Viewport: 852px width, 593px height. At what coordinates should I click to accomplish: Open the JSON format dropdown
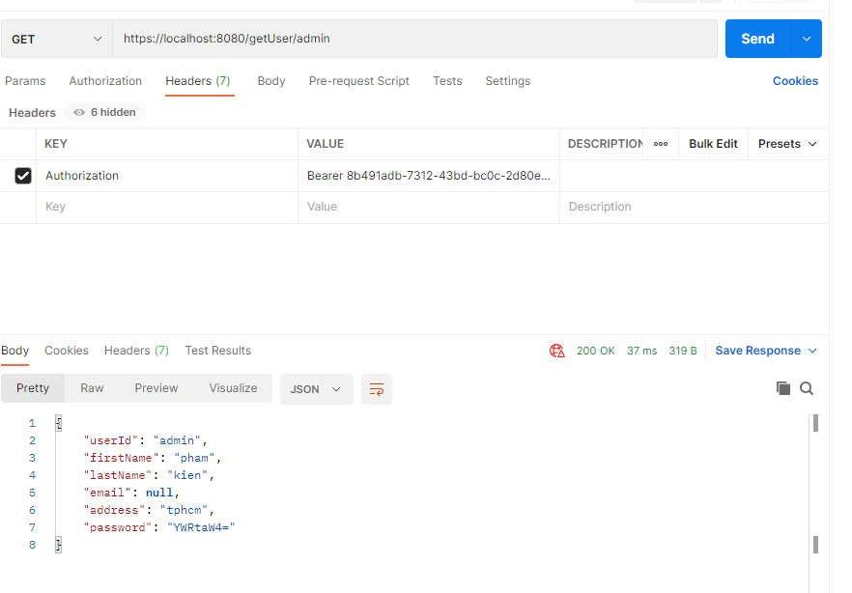[x=317, y=389]
